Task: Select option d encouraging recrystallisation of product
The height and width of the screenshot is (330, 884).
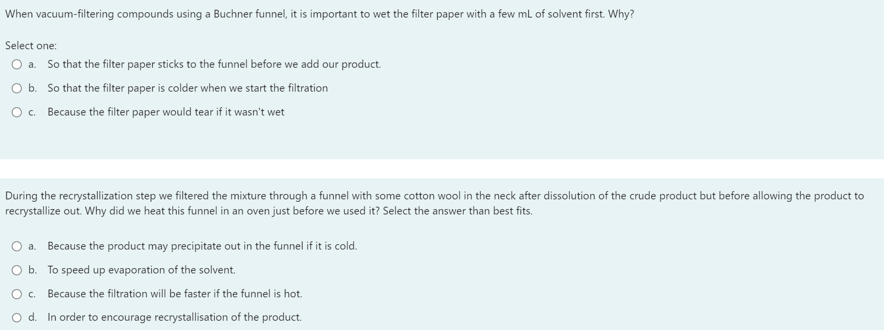Action: tap(17, 317)
